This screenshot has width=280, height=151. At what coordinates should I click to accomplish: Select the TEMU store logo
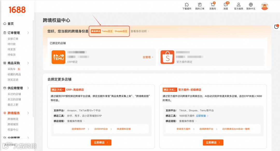pyautogui.click(x=58, y=57)
